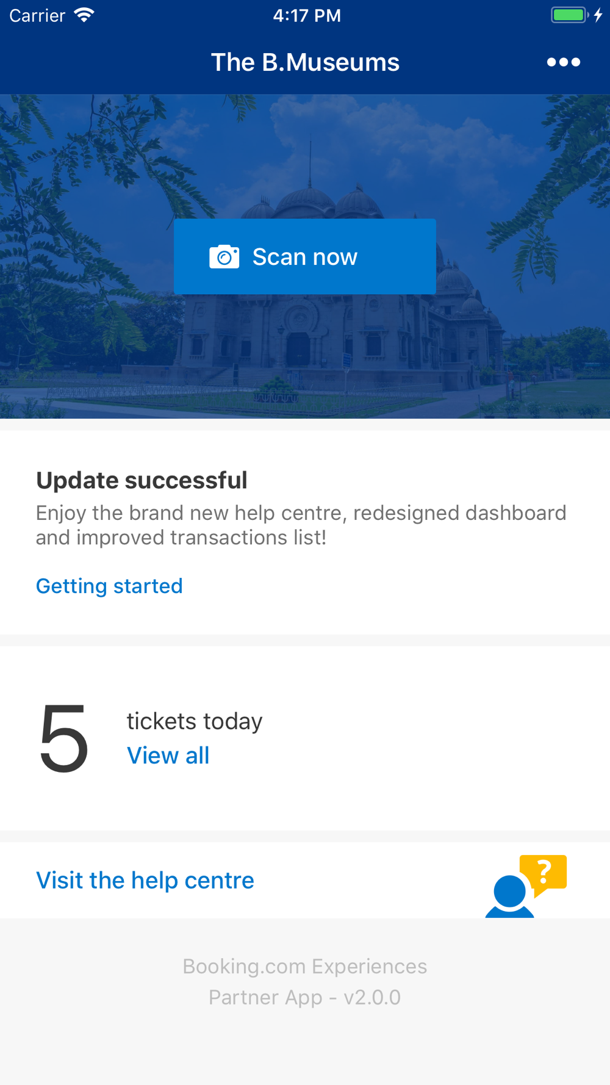Select the tickets today label

click(195, 721)
